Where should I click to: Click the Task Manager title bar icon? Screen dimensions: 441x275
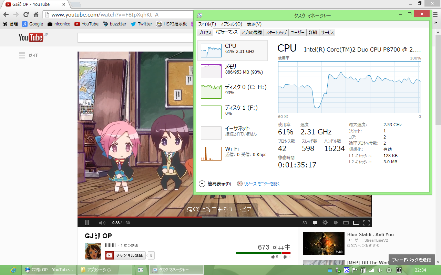pyautogui.click(x=199, y=15)
